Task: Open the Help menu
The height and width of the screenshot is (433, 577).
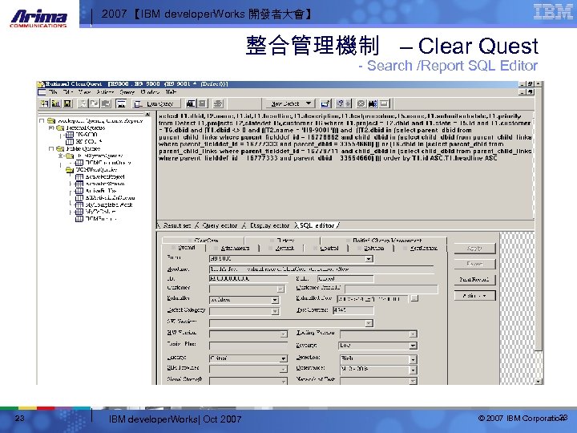Action: (171, 92)
